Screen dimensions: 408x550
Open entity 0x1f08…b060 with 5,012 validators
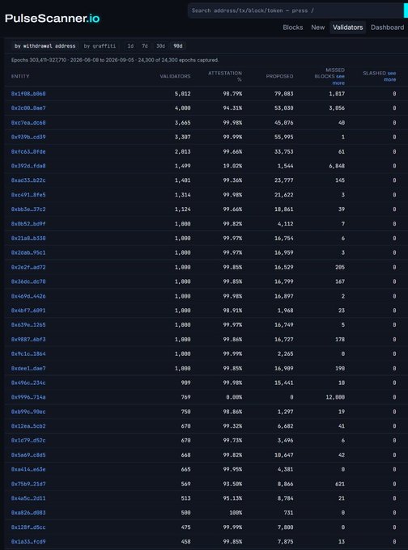tap(28, 94)
